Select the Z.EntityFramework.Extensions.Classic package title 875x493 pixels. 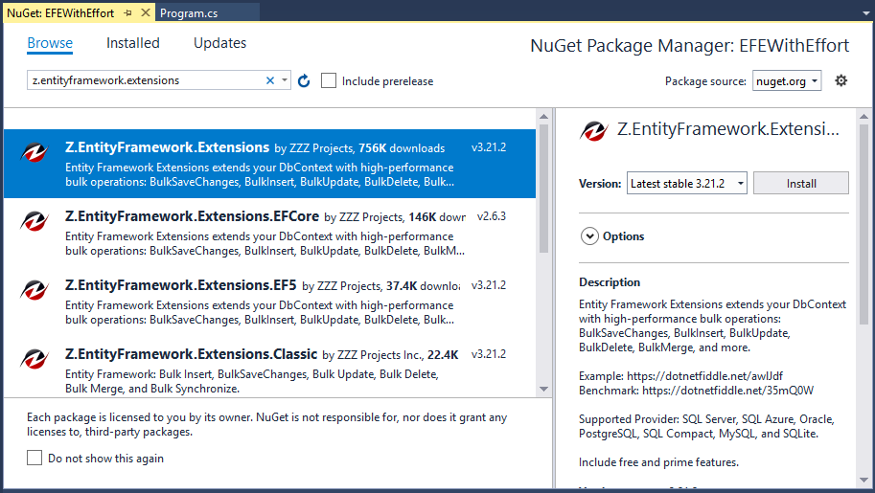click(191, 354)
